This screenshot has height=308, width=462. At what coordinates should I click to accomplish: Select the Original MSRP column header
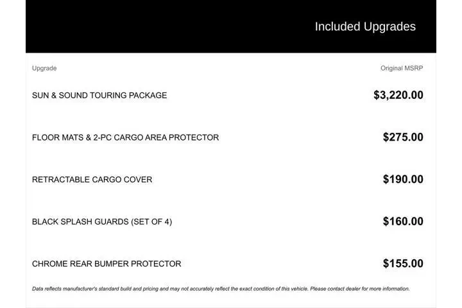(402, 68)
